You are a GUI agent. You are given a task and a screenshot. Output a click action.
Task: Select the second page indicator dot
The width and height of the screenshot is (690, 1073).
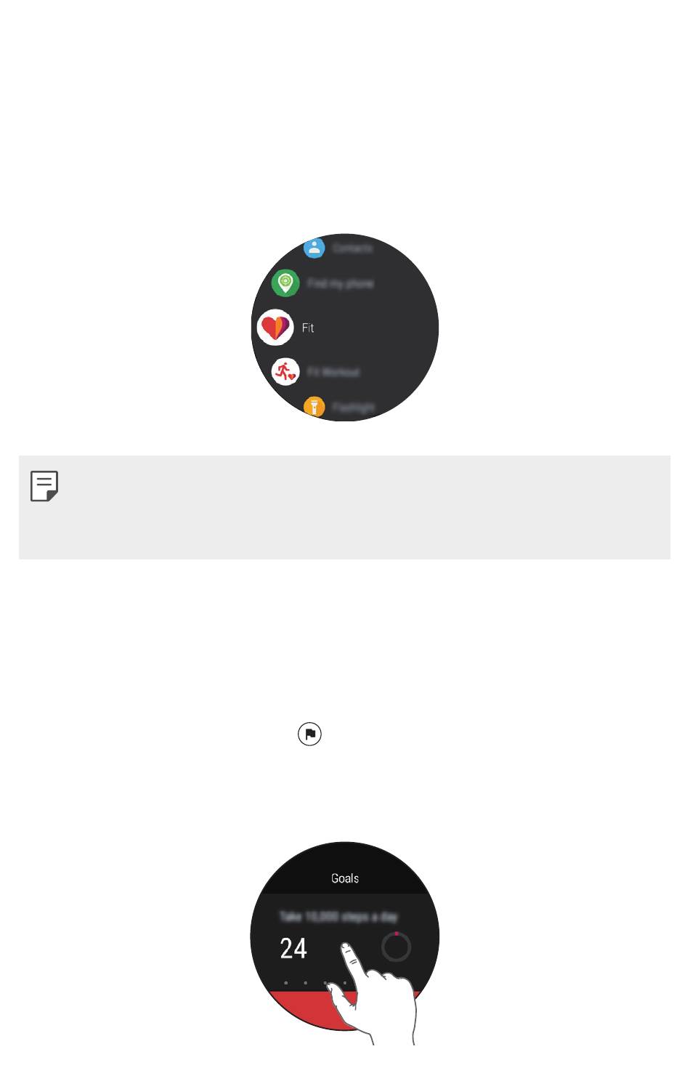(306, 983)
